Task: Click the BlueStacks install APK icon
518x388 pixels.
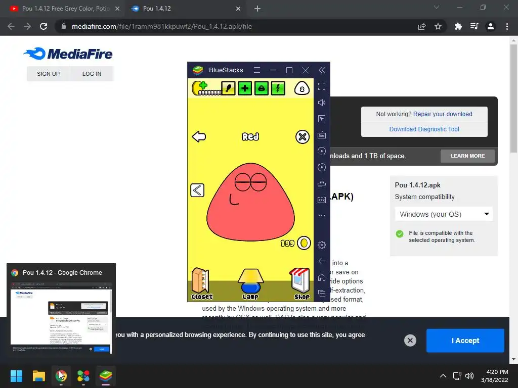Action: coord(321,199)
